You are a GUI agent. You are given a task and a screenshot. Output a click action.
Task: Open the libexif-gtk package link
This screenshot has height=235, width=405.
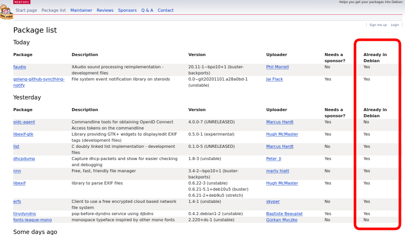pyautogui.click(x=23, y=134)
